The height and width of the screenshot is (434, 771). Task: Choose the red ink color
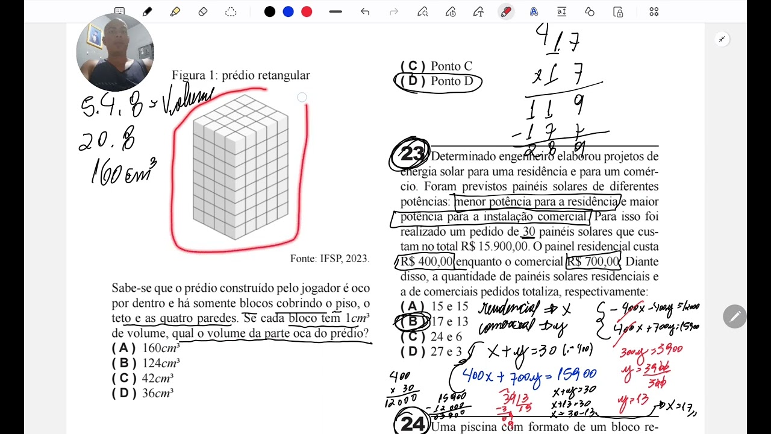coord(307,11)
